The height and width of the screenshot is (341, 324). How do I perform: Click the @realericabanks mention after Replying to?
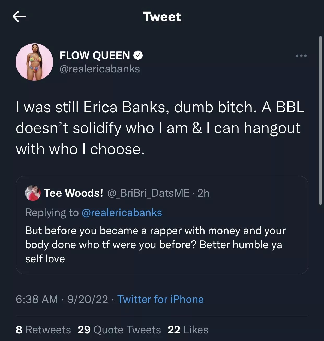pos(122,213)
